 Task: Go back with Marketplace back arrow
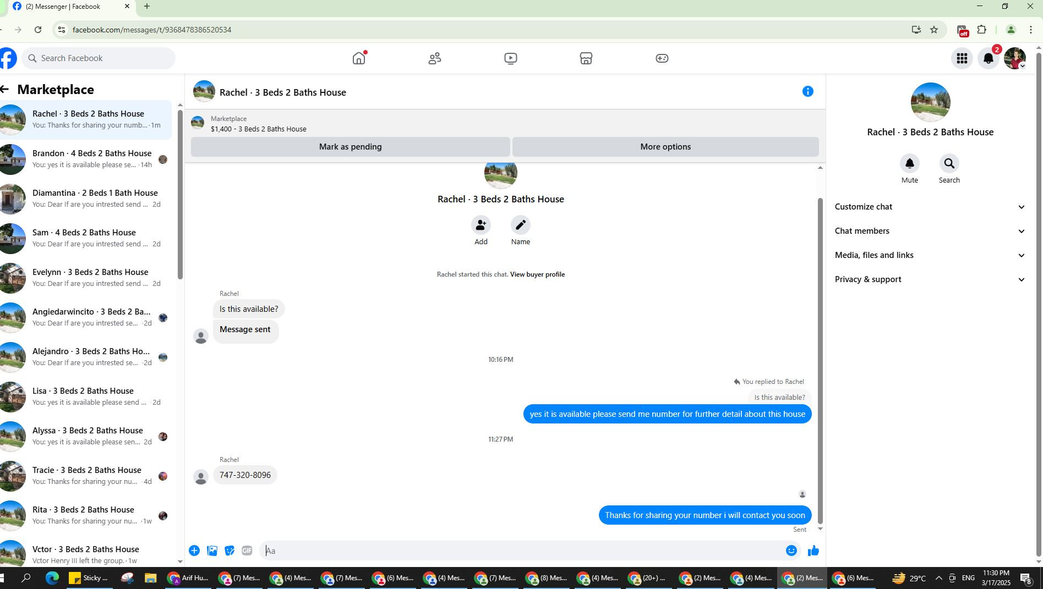point(5,90)
